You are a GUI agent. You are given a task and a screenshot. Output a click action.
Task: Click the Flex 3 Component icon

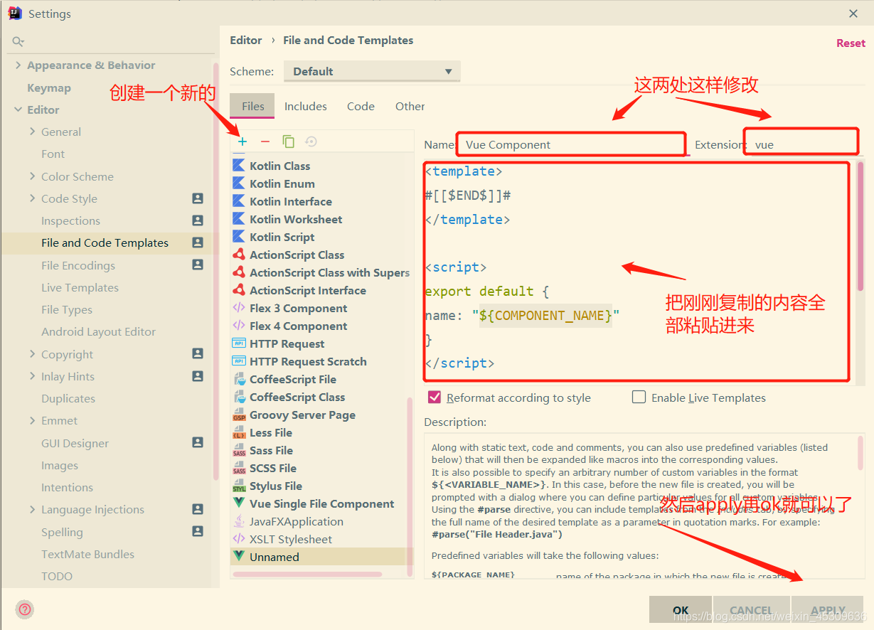[x=239, y=308]
